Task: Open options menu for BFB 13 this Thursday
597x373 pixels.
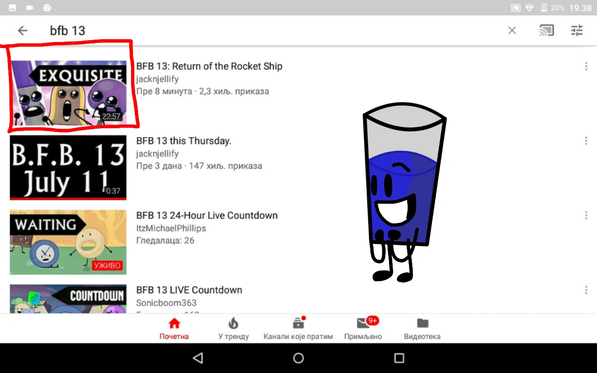Action: coord(586,141)
